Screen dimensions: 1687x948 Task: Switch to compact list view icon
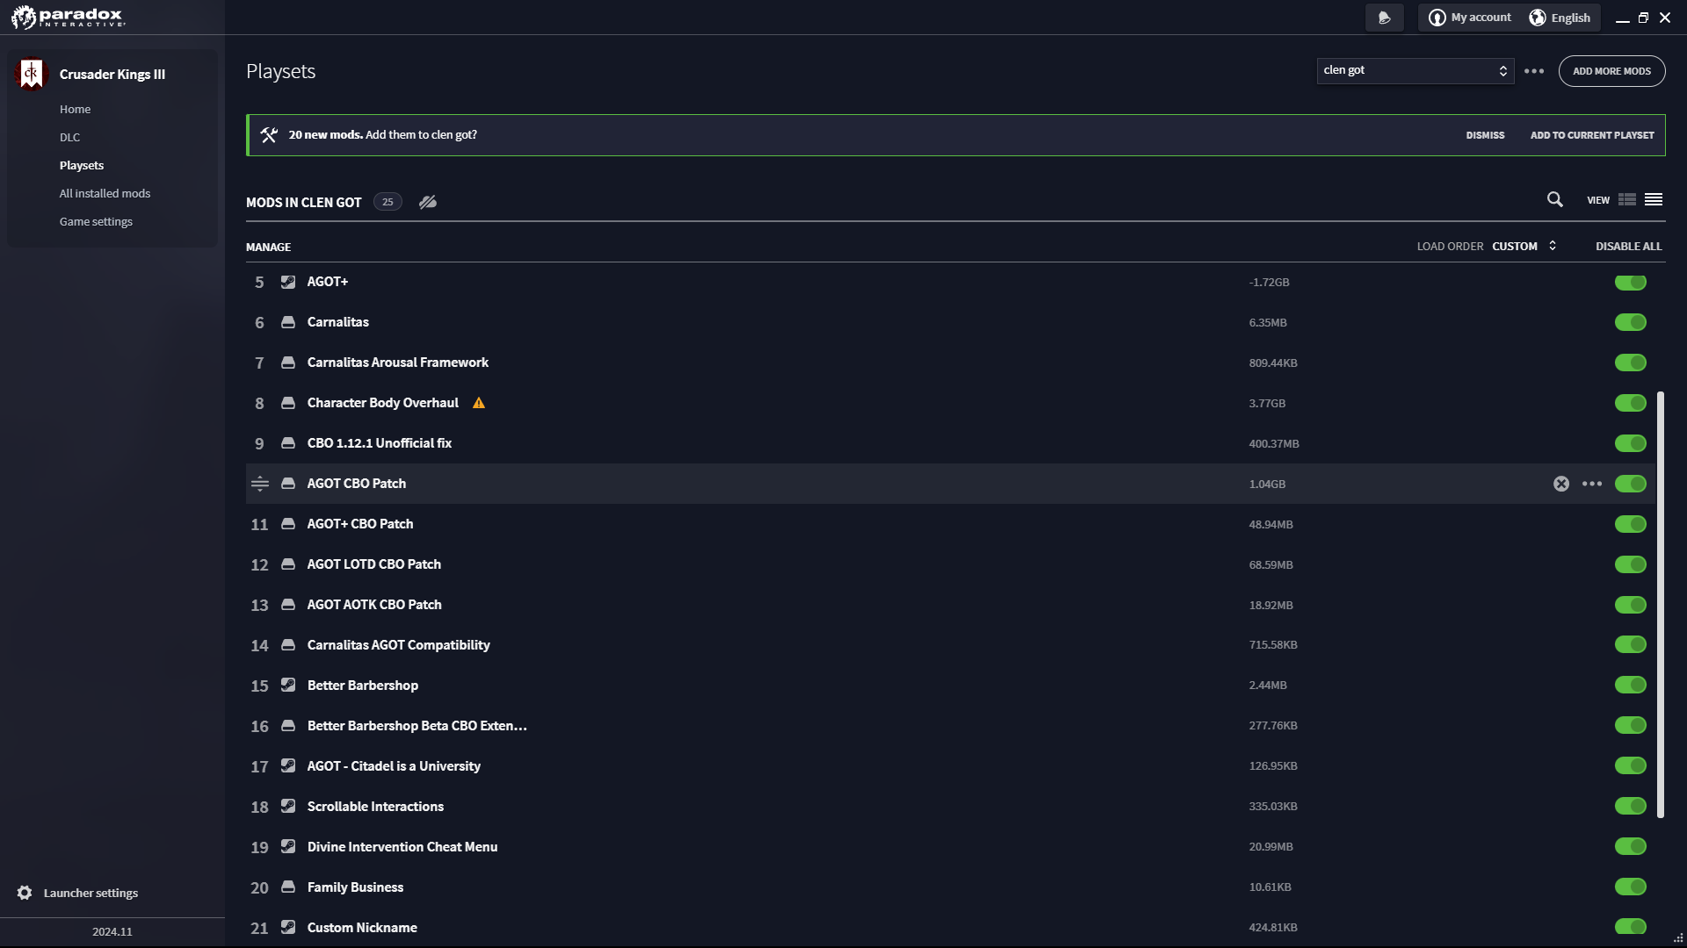pos(1654,200)
